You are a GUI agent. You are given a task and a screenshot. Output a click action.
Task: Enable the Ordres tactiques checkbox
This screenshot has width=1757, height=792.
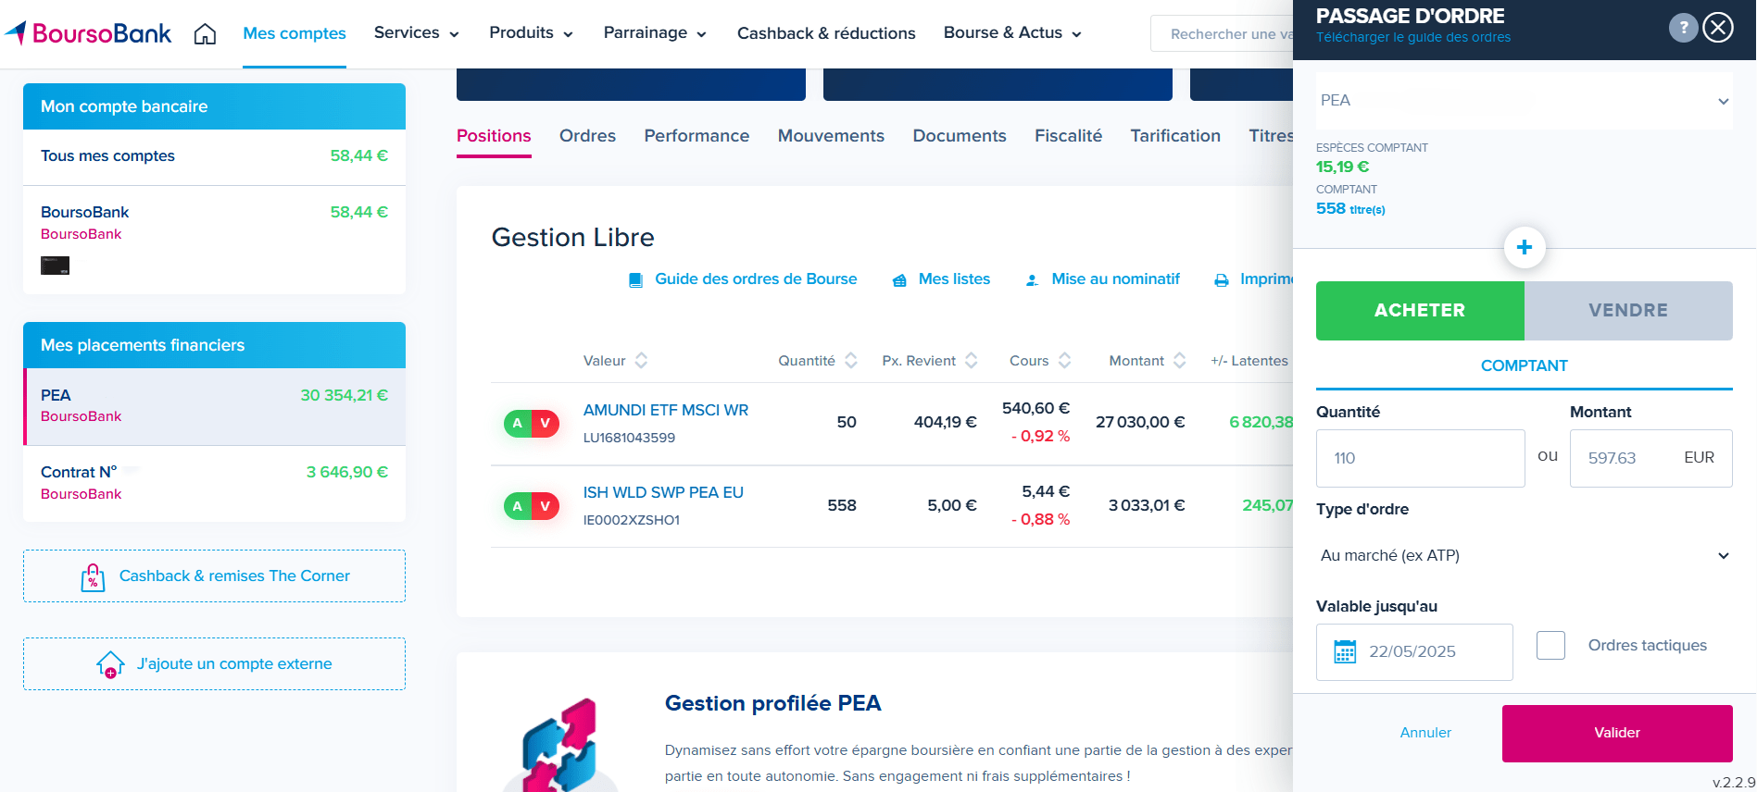click(x=1550, y=645)
